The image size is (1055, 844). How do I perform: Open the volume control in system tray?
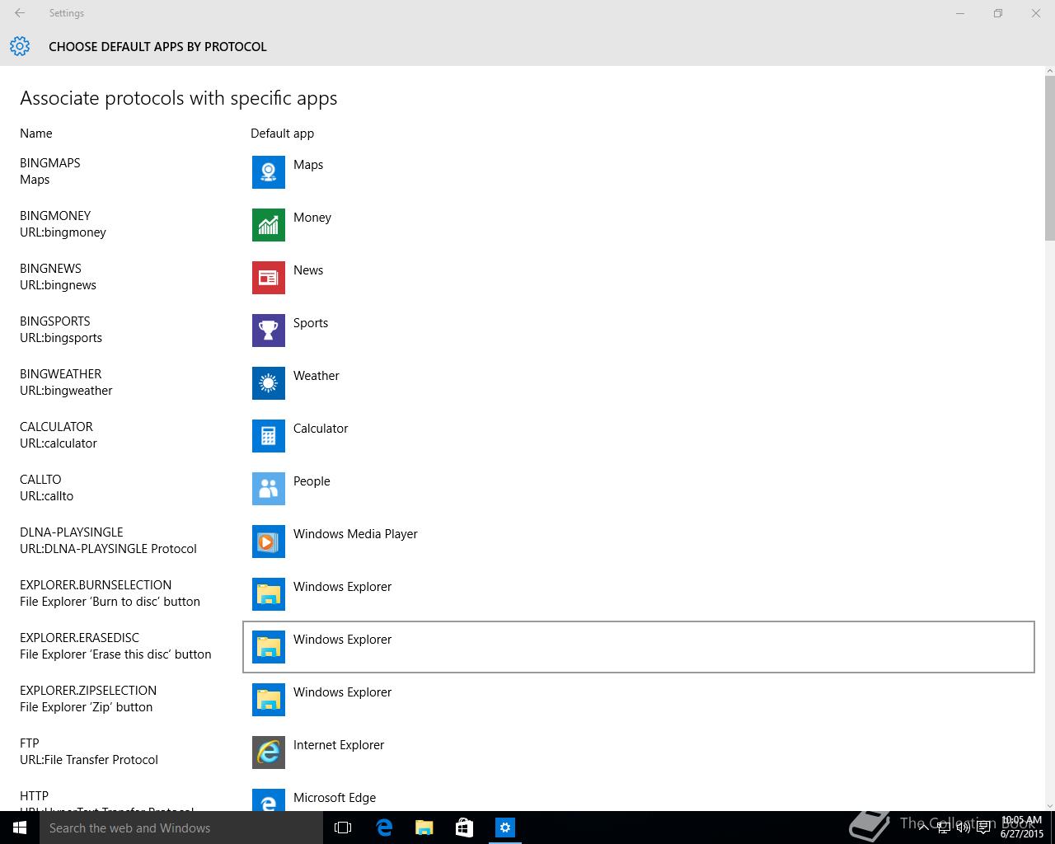(964, 828)
